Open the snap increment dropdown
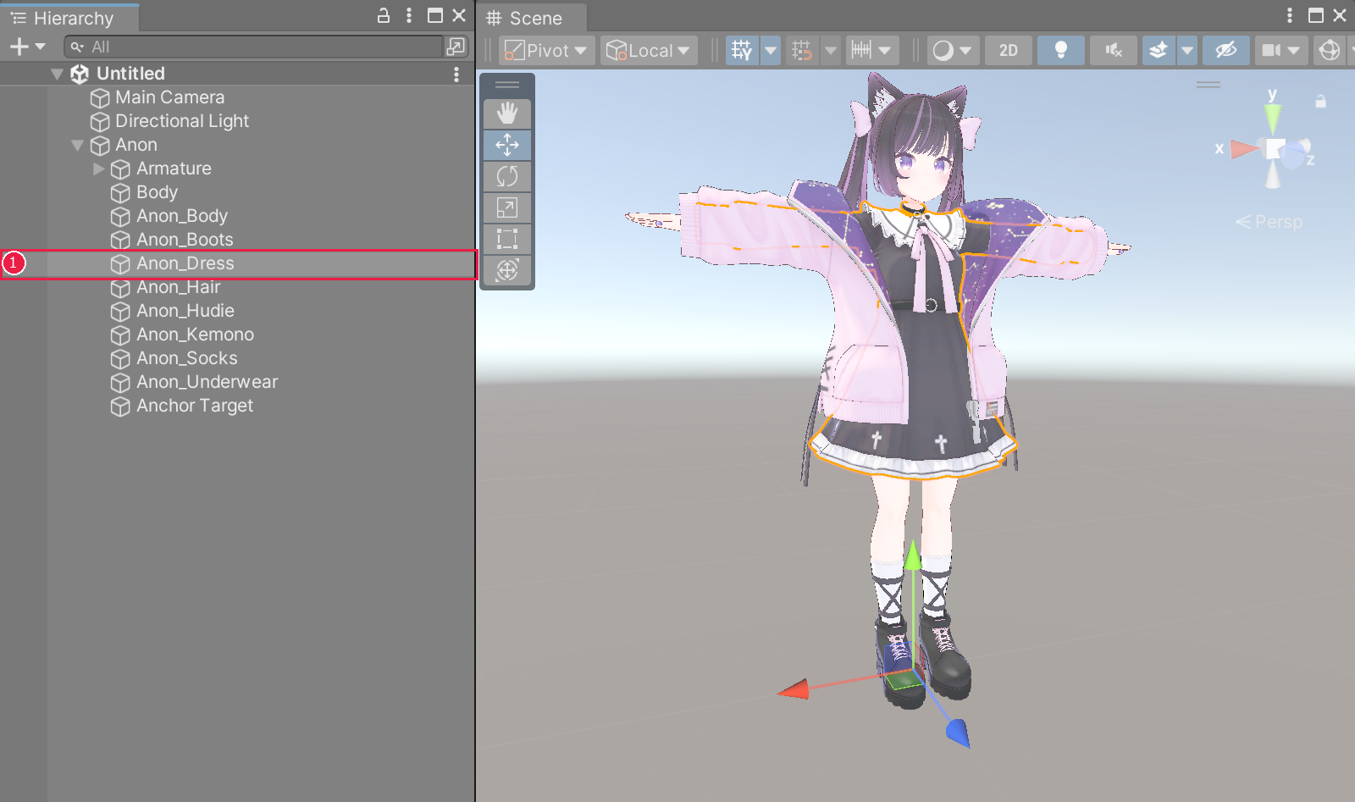Viewport: 1355px width, 802px height. (873, 51)
